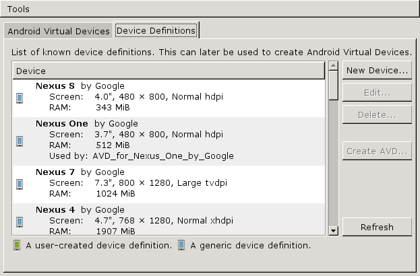Viewport: 420px width, 276px height.
Task: Click the Device column header
Action: [169, 71]
